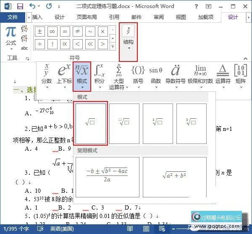Open the 分数 (Fraction) dropdown
Image resolution: width=252 pixels, height=234 pixels.
tap(47, 77)
